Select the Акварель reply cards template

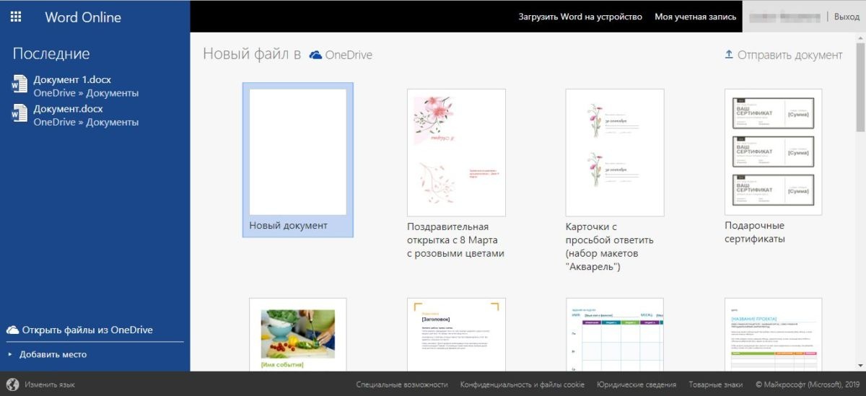pyautogui.click(x=614, y=152)
